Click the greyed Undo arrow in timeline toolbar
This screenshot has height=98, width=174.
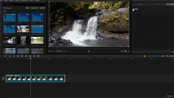[x=1, y=56]
